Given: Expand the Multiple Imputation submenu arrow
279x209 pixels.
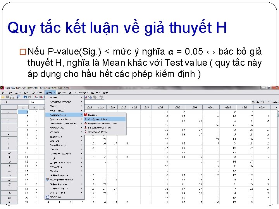Looking at the screenshot, I should click(x=81, y=184).
